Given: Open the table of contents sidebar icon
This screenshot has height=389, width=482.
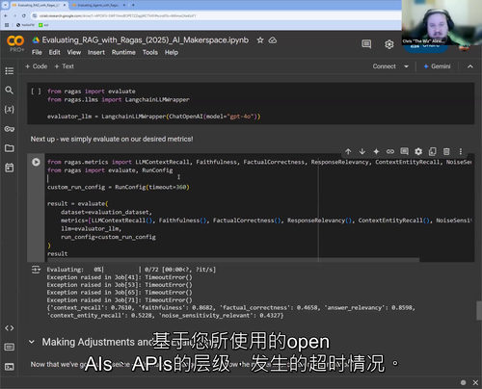Looking at the screenshot, I should (10, 70).
